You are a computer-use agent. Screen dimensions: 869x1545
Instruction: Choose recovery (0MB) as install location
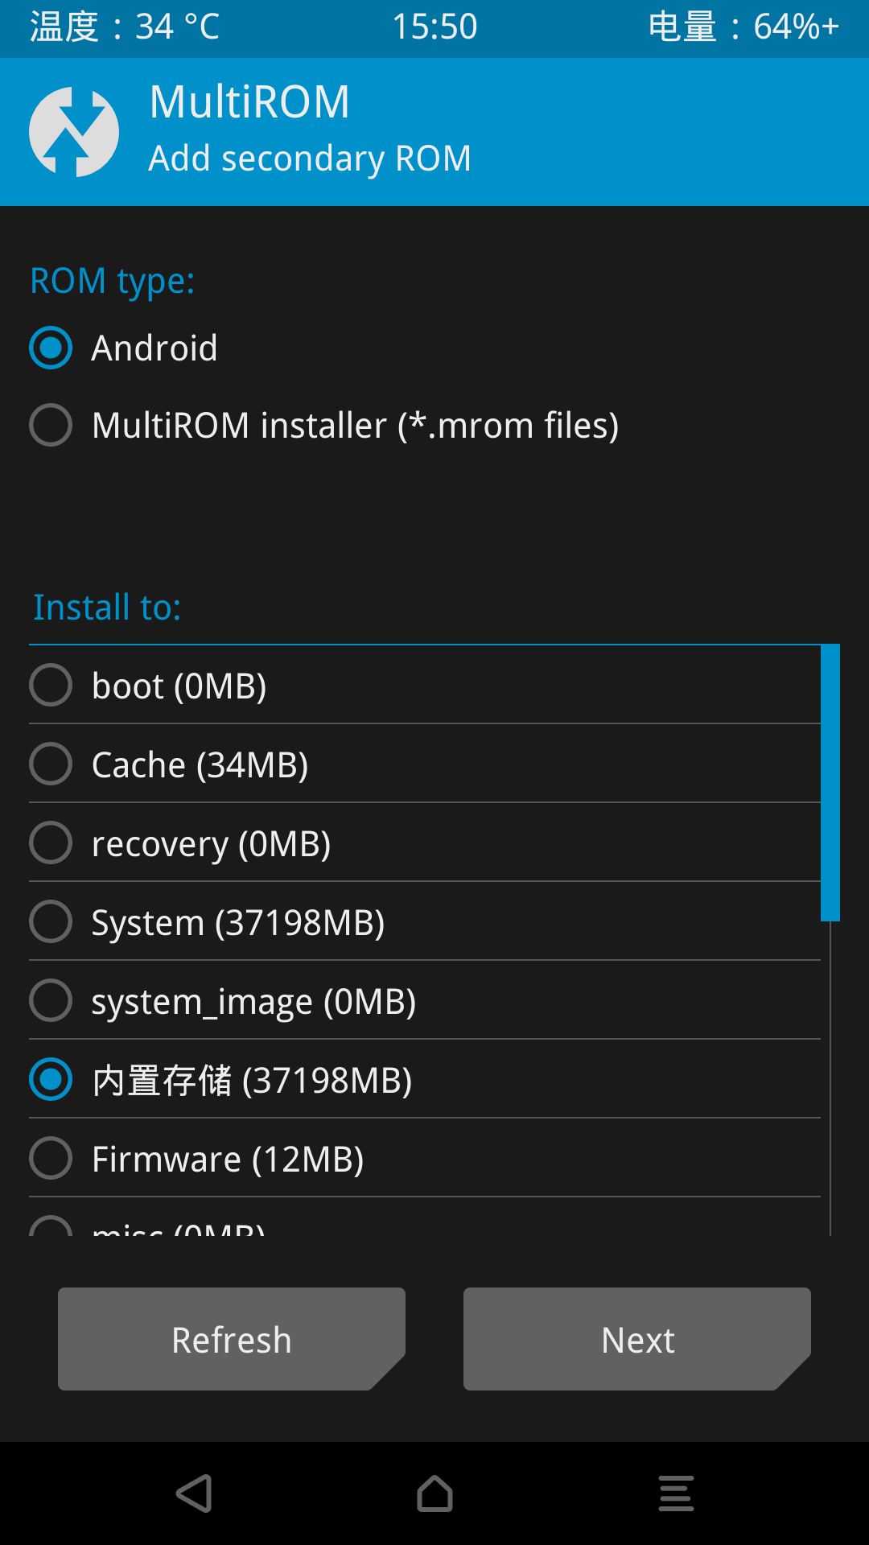(425, 843)
